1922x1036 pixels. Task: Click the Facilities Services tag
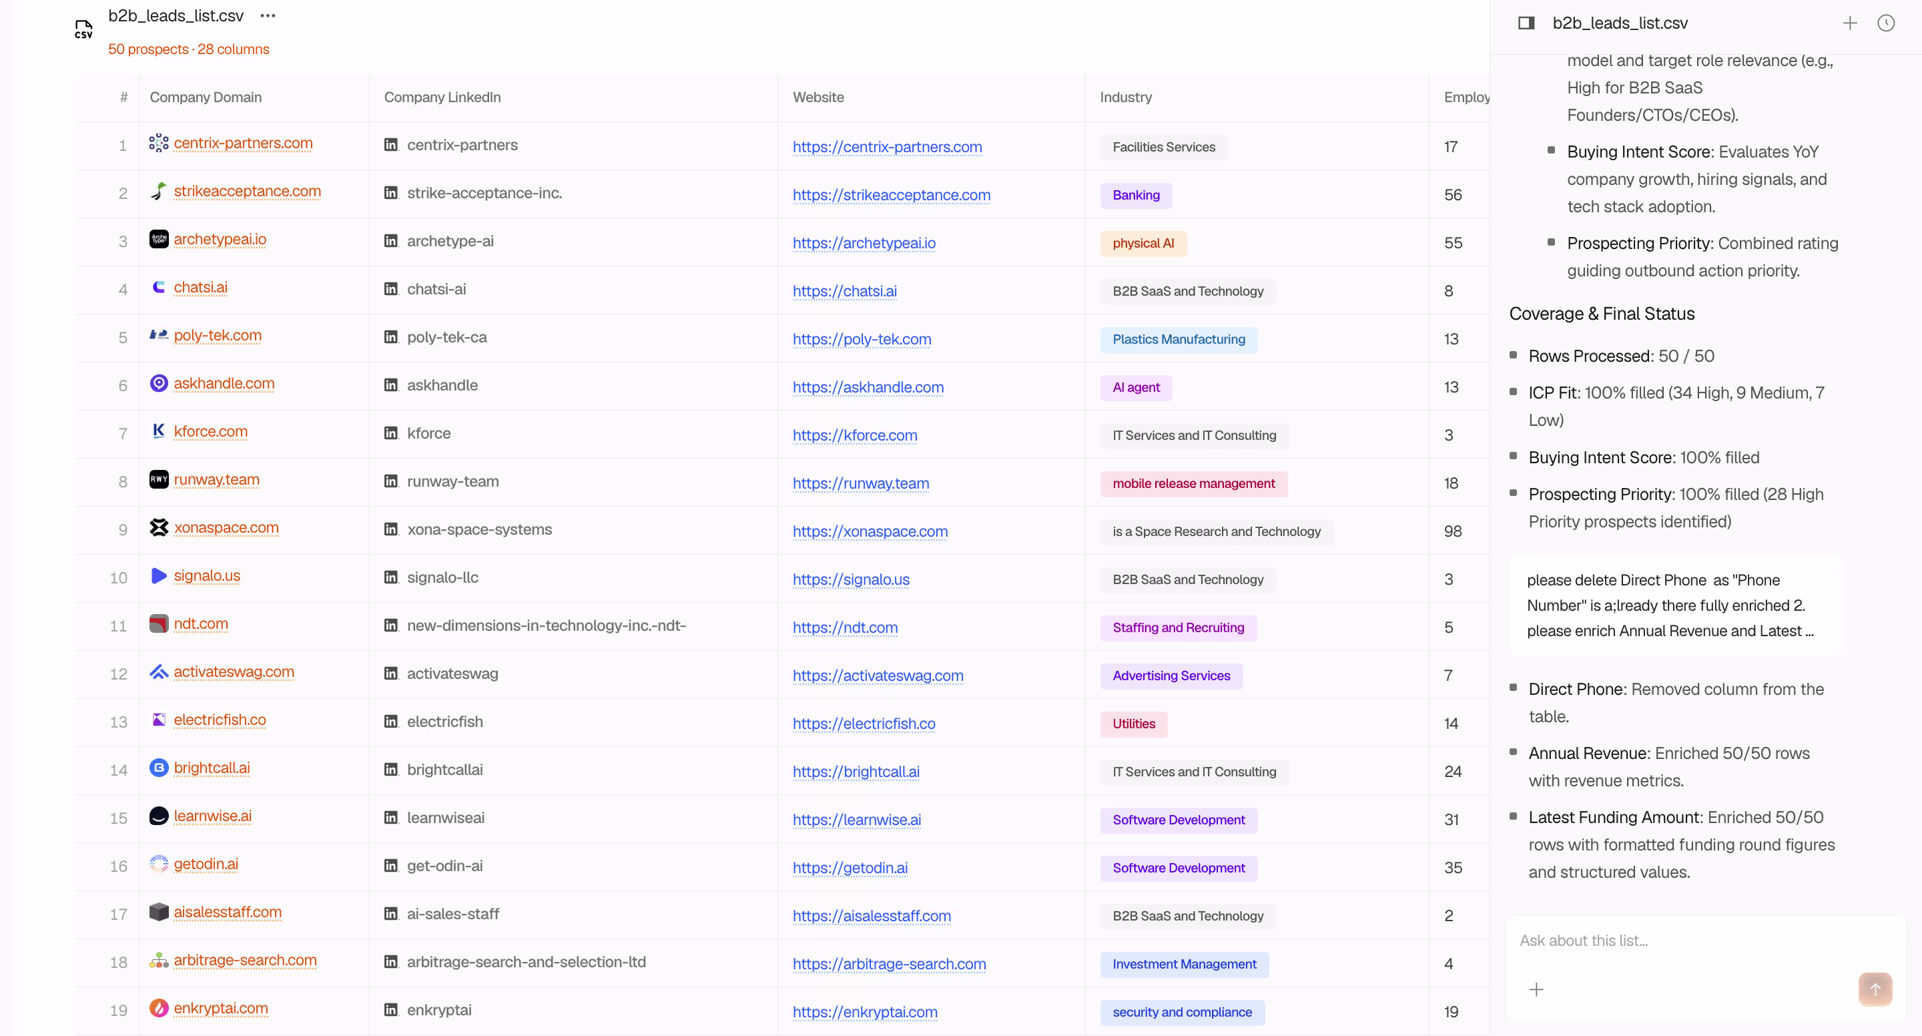point(1163,147)
